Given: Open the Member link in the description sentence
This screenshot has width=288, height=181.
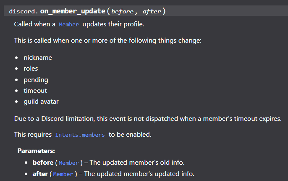Looking at the screenshot, I should (x=69, y=24).
